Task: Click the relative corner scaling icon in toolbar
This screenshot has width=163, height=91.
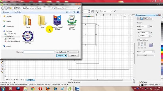Action: (92, 11)
